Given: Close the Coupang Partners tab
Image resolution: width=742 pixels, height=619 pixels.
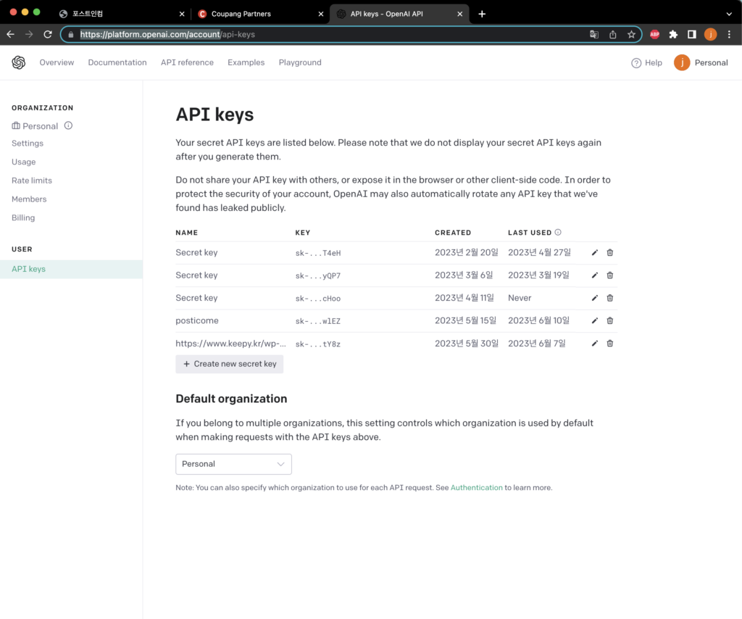Looking at the screenshot, I should [321, 14].
